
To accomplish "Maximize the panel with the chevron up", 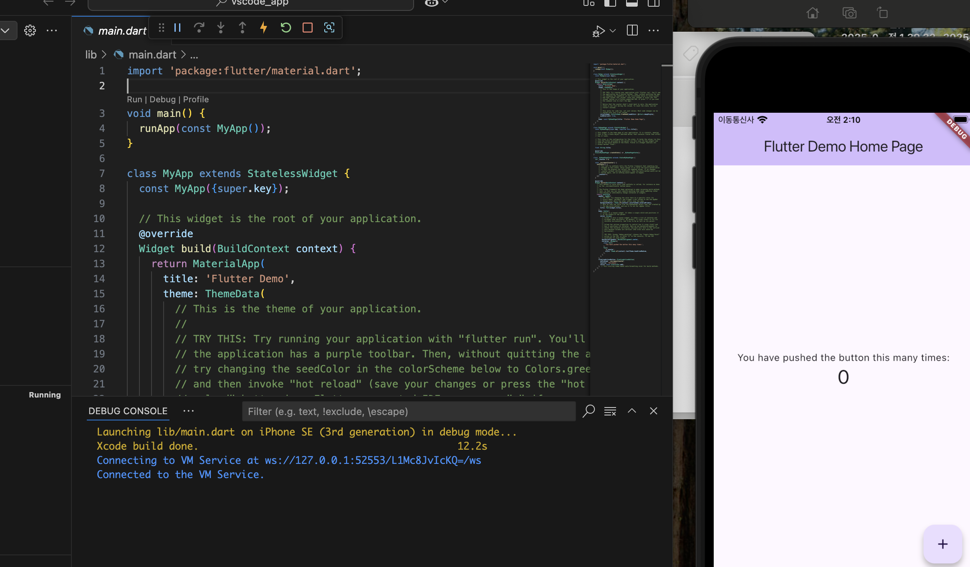I will click(632, 411).
